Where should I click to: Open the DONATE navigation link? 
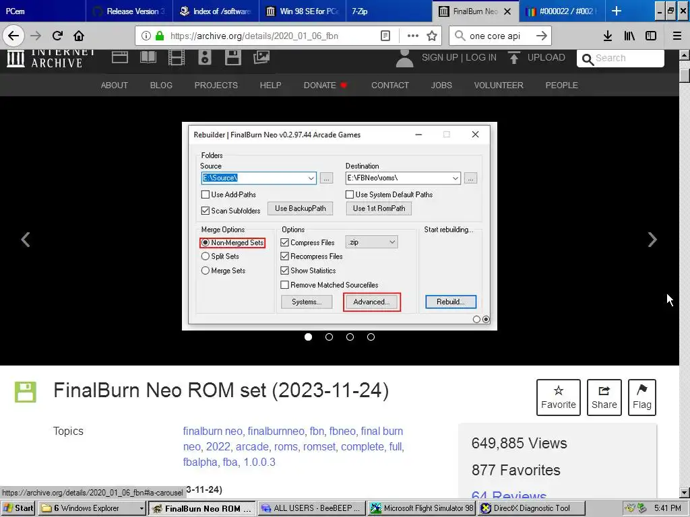(325, 85)
